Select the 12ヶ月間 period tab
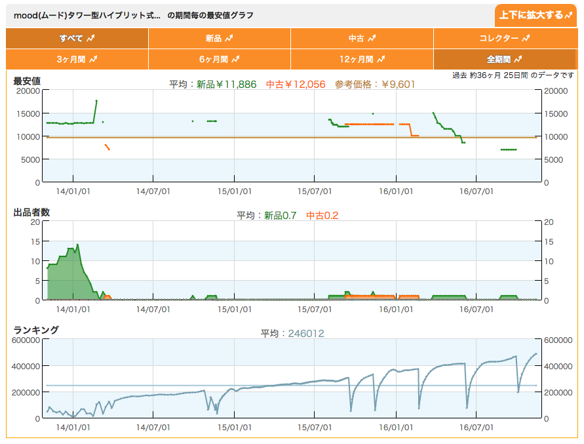Image resolution: width=584 pixels, height=444 pixels. pos(362,59)
